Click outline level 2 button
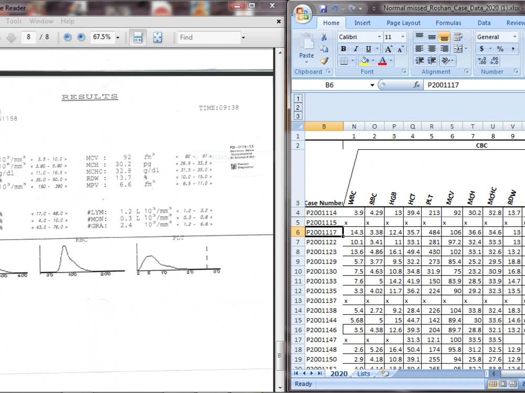Viewport: 525px width, 393px height. pos(298,107)
